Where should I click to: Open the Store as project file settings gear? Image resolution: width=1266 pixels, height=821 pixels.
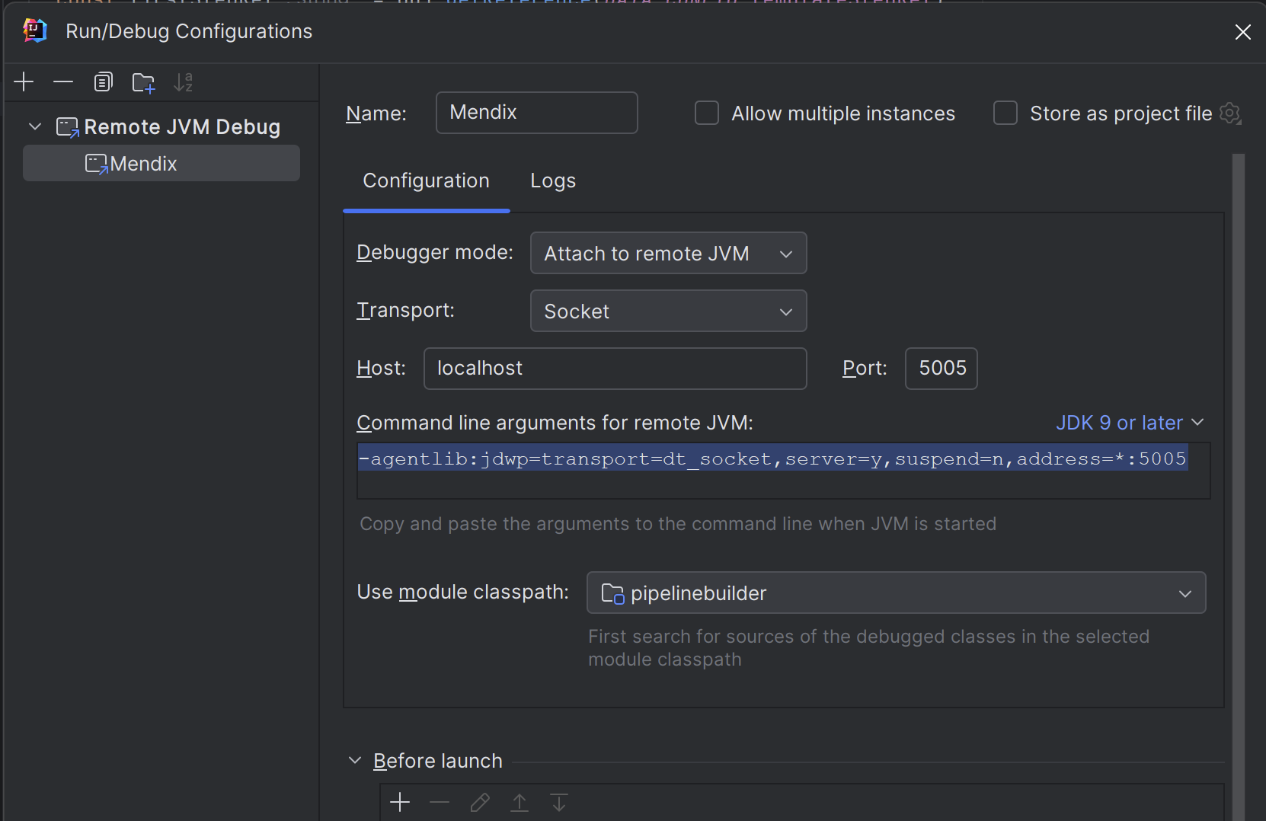[x=1231, y=113]
